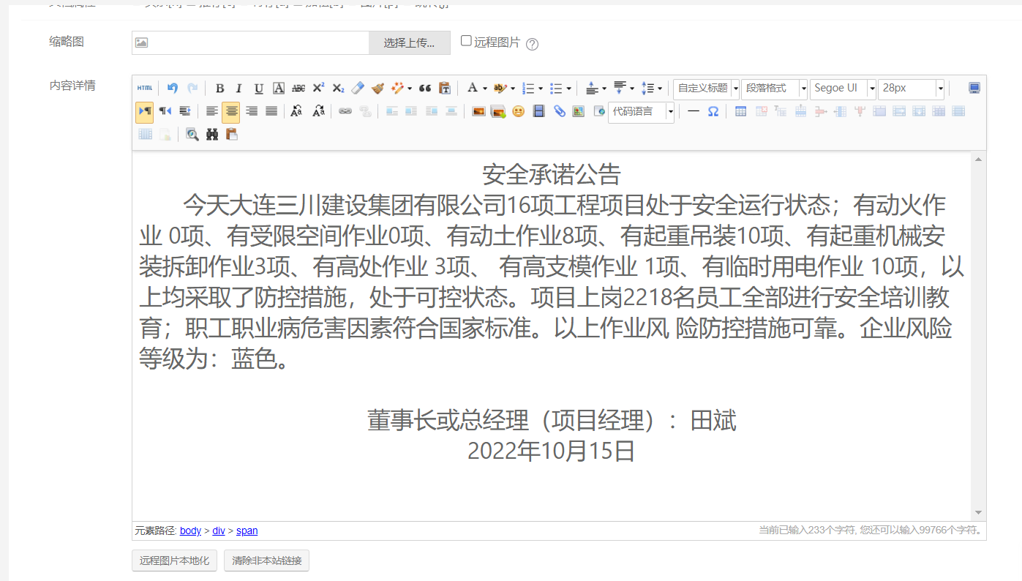Insert an emoticon

click(x=519, y=111)
